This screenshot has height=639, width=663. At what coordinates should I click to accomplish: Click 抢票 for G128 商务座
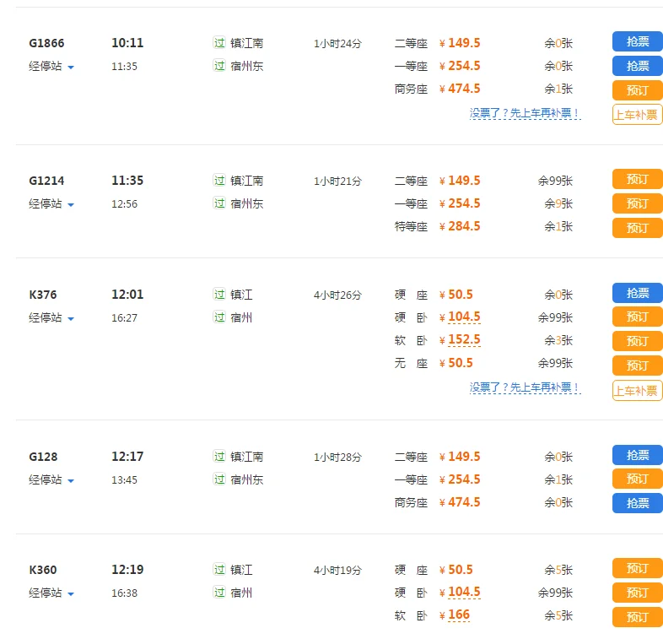point(637,503)
